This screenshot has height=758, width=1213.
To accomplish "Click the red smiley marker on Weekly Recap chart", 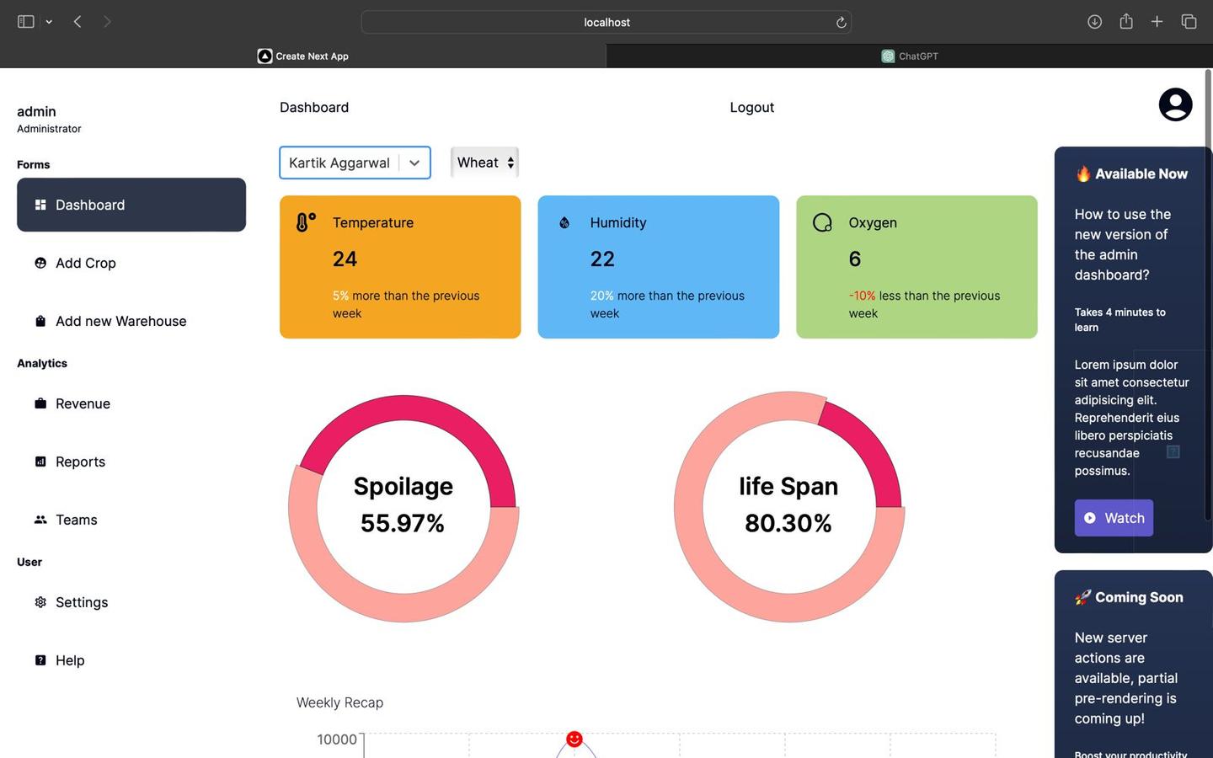I will click(x=574, y=739).
